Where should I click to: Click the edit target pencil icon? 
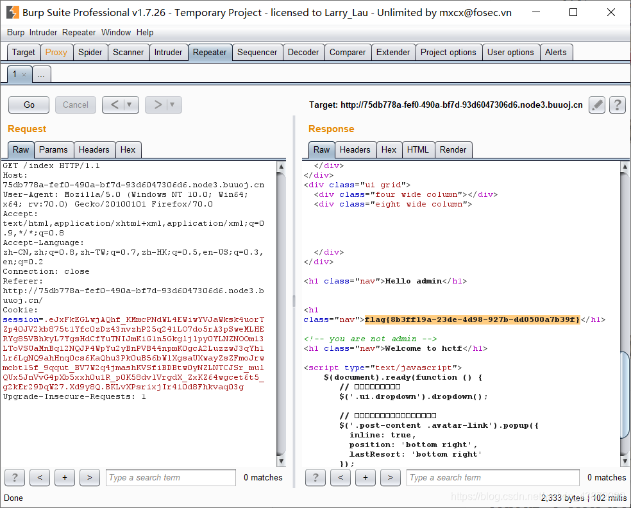(597, 105)
